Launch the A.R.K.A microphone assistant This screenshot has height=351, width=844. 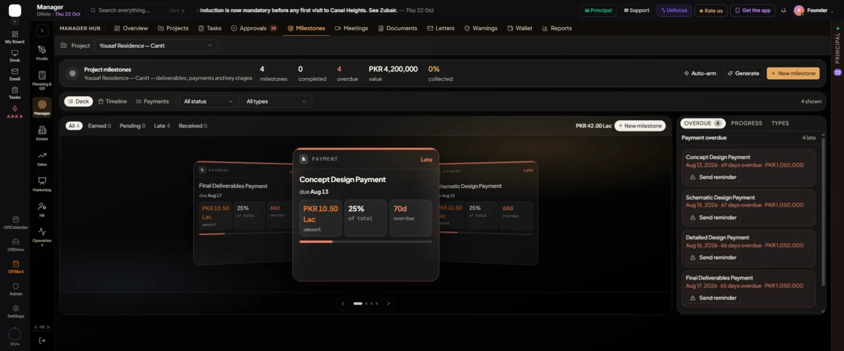coord(15,112)
